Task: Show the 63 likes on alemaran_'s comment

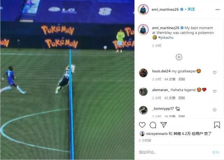Action: point(170,98)
